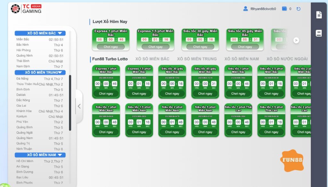Play Express 1 phút Miền Bắc in today's draws
Viewport: 328px width, 187px height.
point(111,47)
